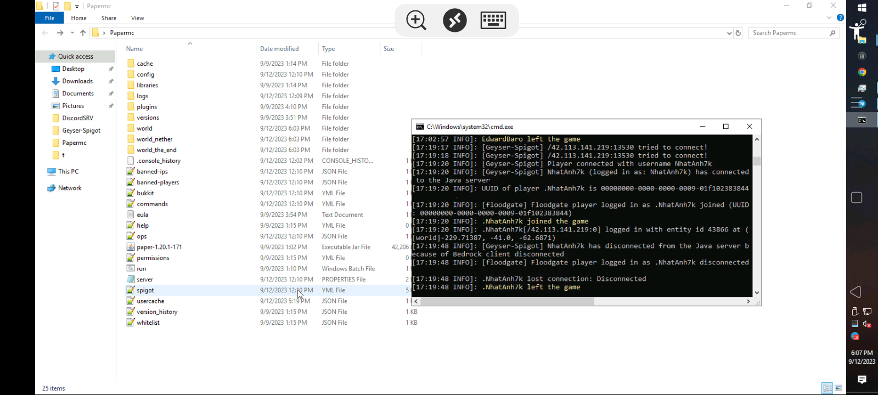This screenshot has height=395, width=878.
Task: Open the Geyser-Spigot folder in Quick access
Action: tap(81, 131)
